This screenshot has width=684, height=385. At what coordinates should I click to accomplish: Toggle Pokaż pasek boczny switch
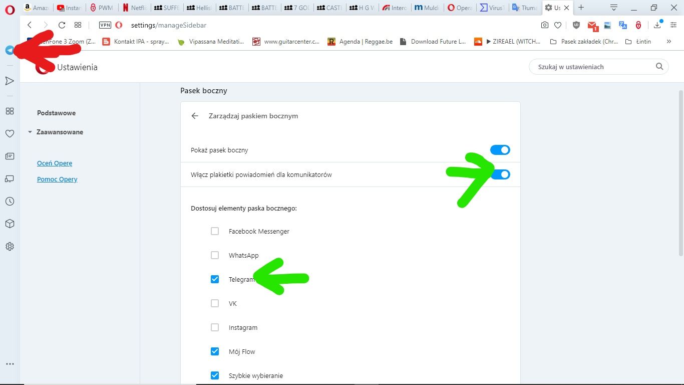[x=500, y=150]
